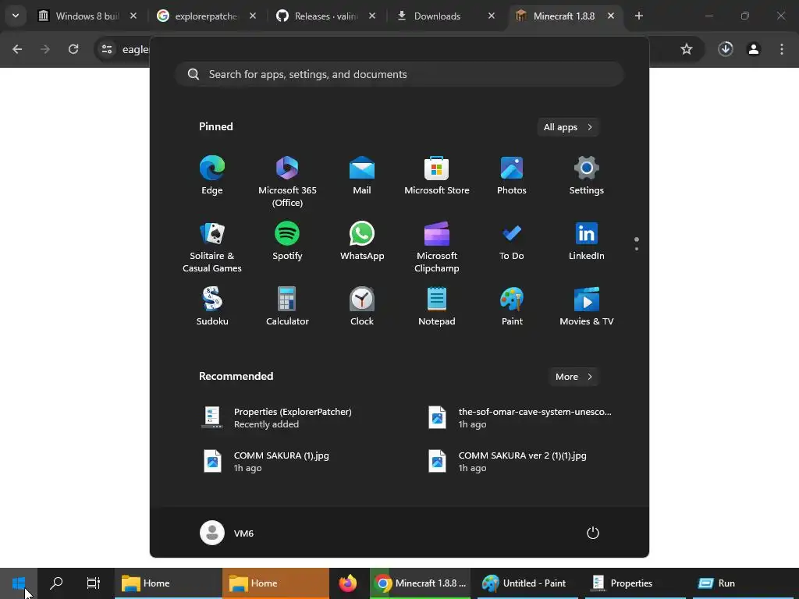Open Firefox from taskbar
Screen dimensions: 799x599
coord(348,583)
